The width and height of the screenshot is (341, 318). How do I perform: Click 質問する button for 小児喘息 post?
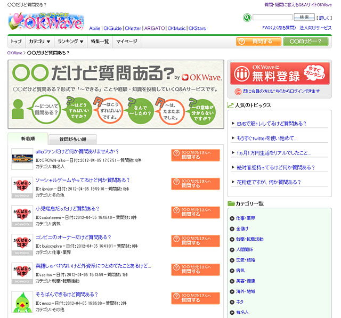pyautogui.click(x=196, y=213)
